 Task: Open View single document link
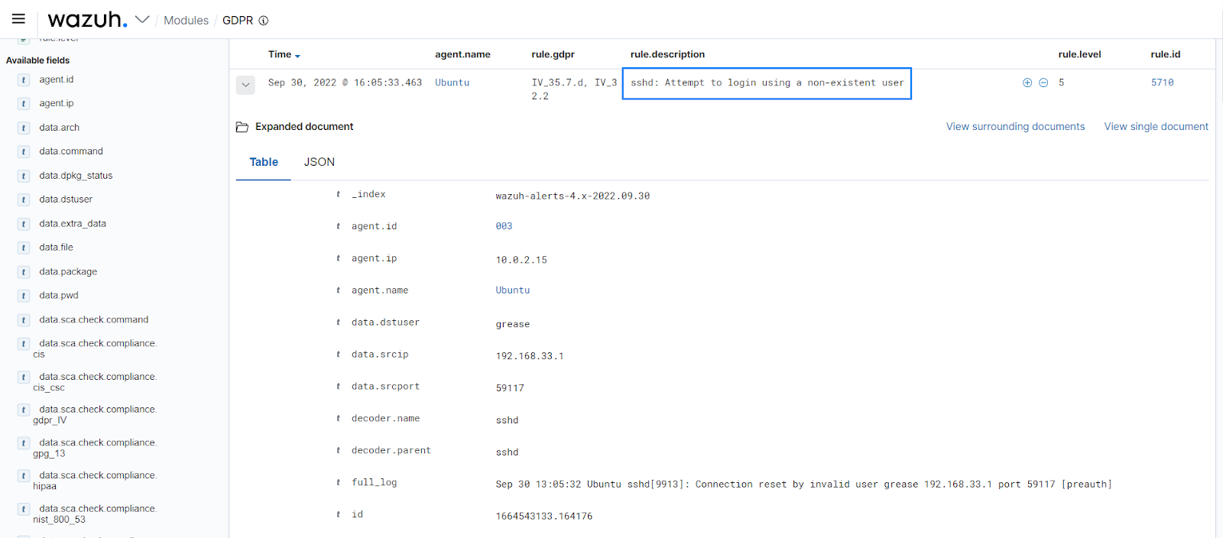[x=1156, y=127]
